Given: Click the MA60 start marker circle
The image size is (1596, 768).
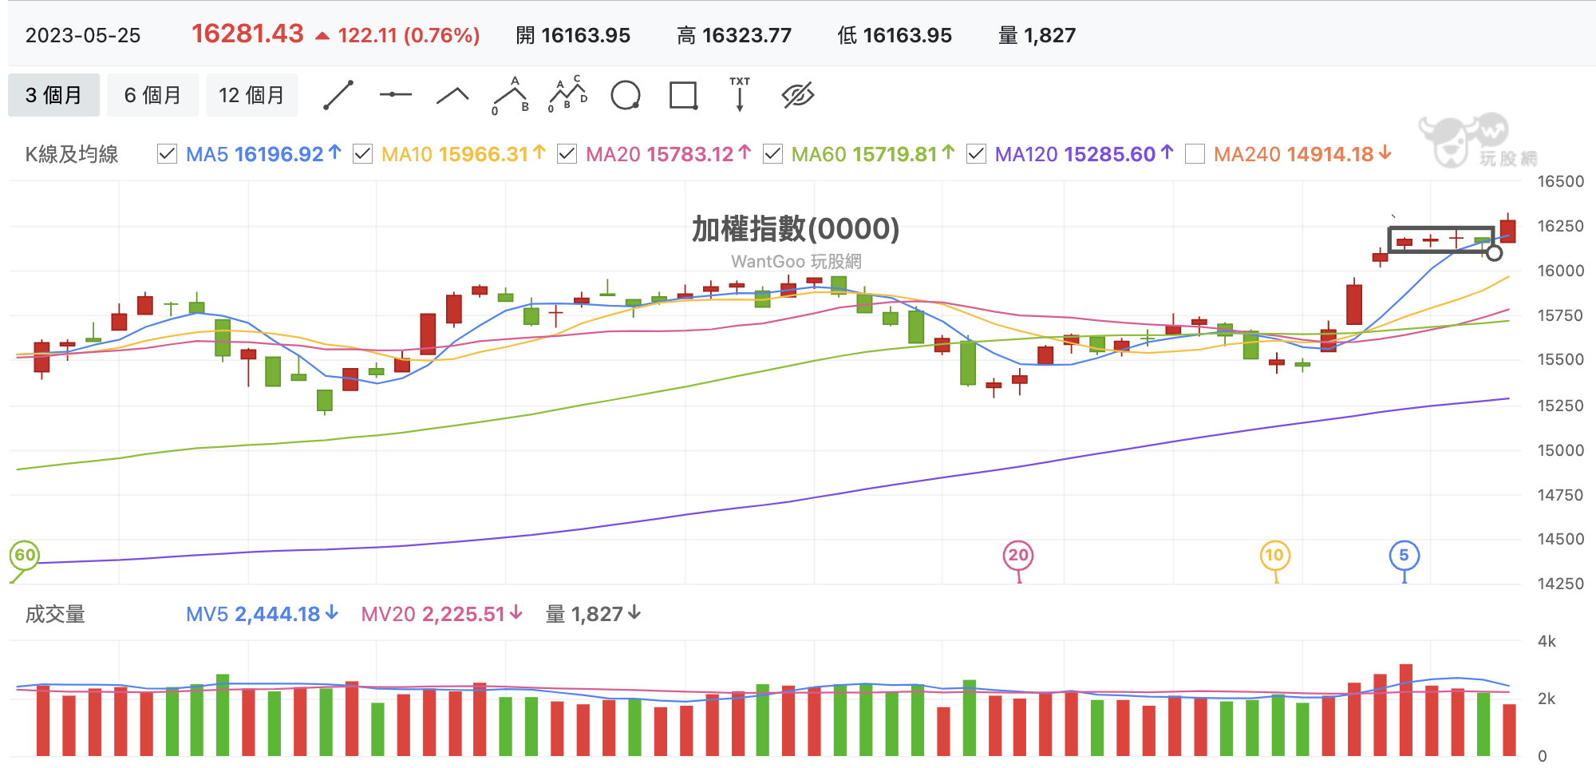Looking at the screenshot, I should coord(25,556).
